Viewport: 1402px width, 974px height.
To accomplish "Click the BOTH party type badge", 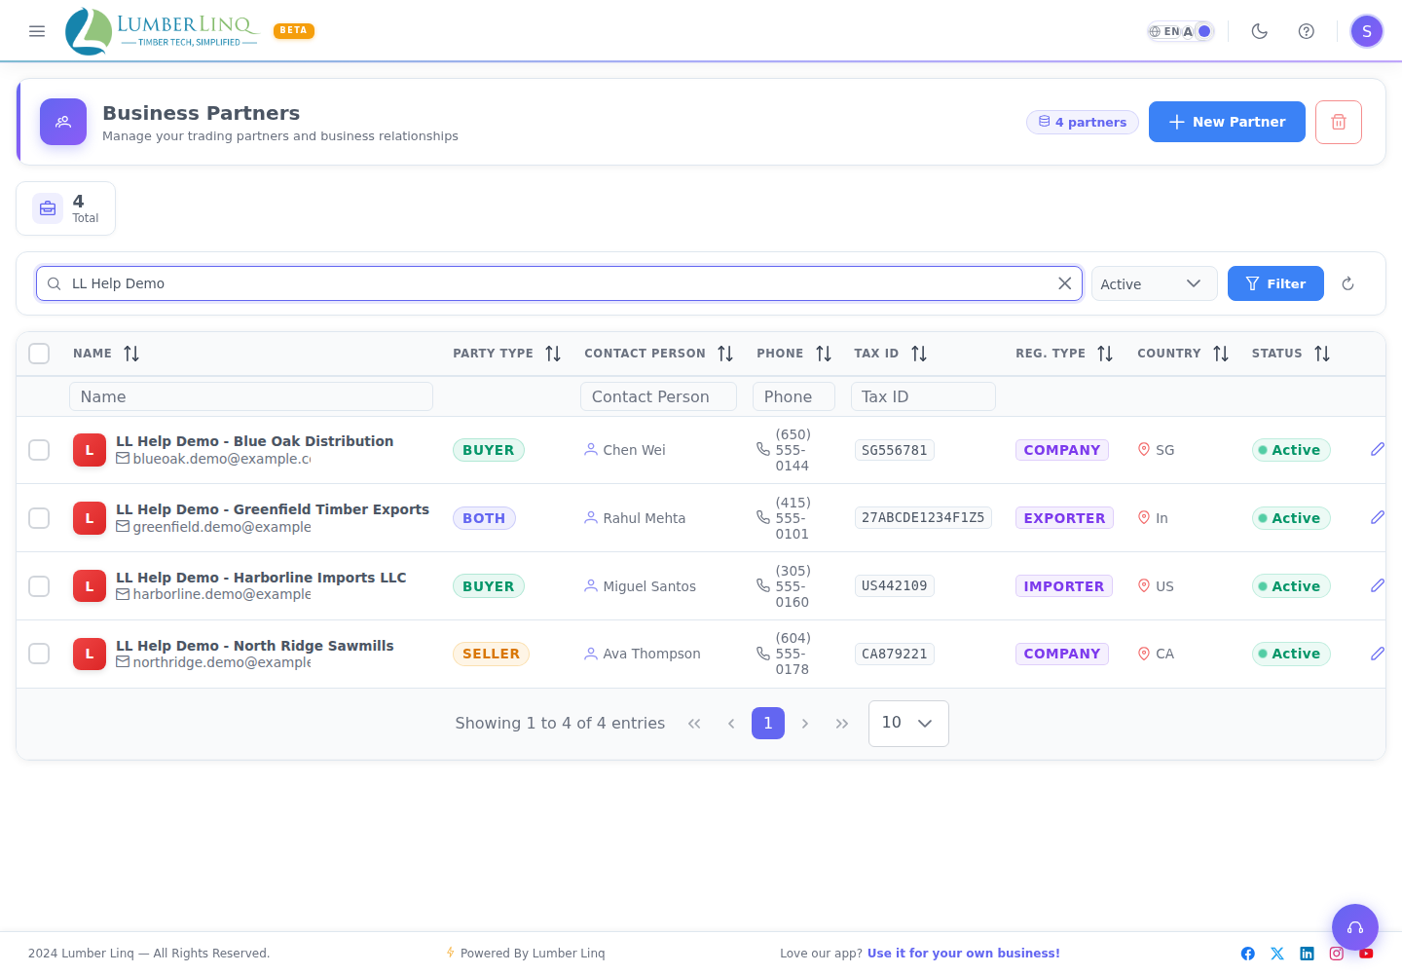I will (x=484, y=518).
